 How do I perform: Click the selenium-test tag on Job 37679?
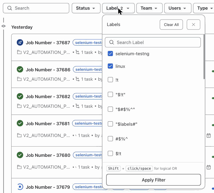coord(87,187)
